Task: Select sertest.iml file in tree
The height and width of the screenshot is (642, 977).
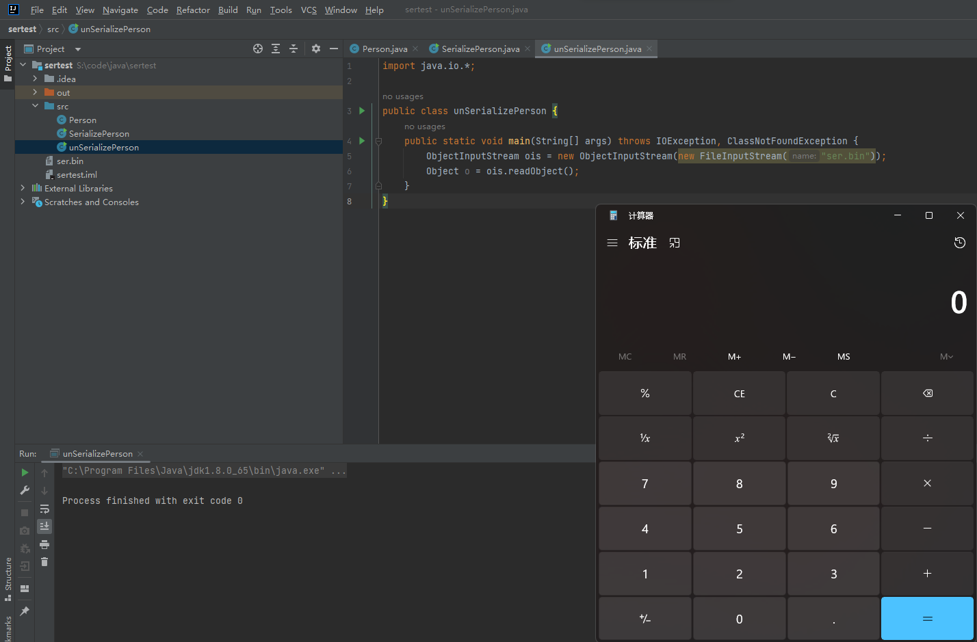Action: (77, 174)
